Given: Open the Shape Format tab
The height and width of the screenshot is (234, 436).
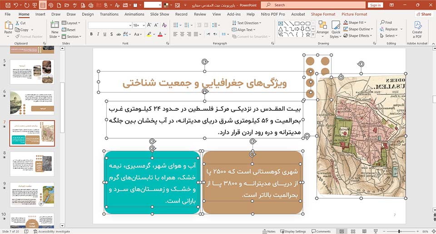Looking at the screenshot, I should [x=323, y=14].
